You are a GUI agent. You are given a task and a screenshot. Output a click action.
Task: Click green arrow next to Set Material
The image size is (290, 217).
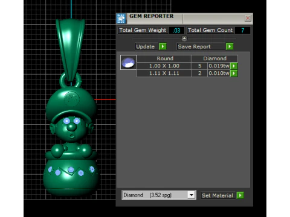pos(240,195)
